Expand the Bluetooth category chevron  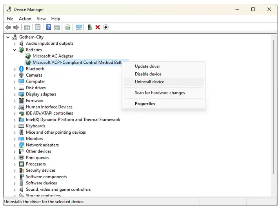click(x=15, y=69)
